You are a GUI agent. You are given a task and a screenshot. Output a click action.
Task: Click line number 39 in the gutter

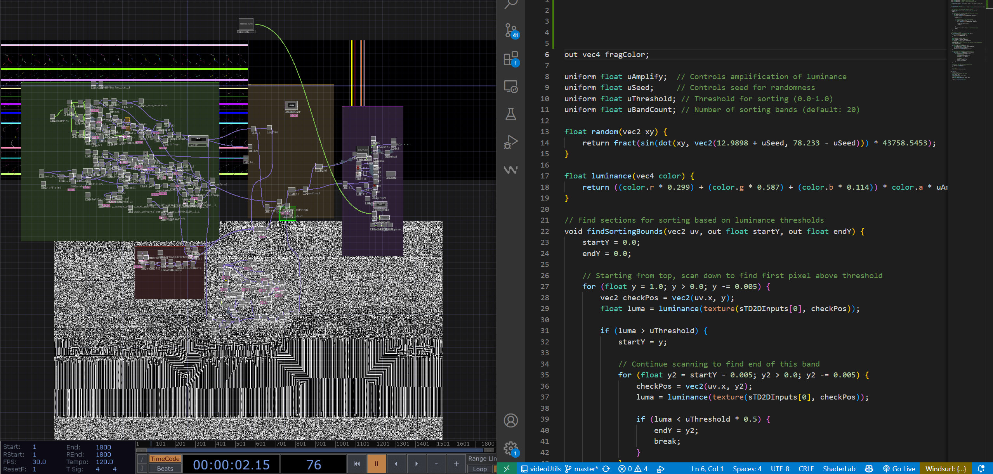click(x=545, y=419)
